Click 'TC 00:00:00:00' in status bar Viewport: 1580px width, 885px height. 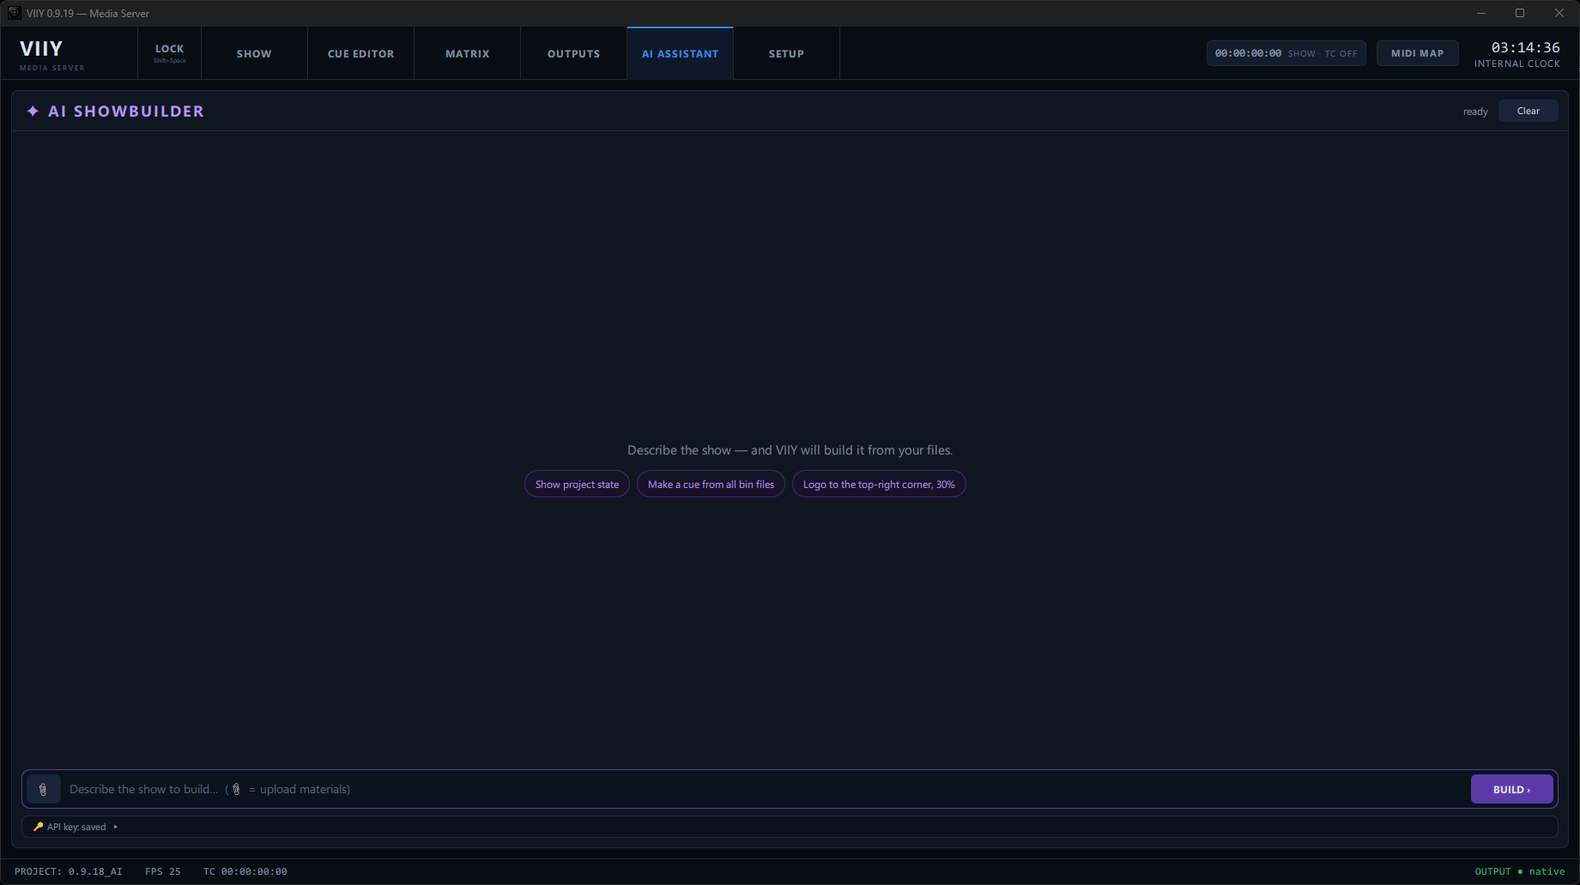coord(245,871)
